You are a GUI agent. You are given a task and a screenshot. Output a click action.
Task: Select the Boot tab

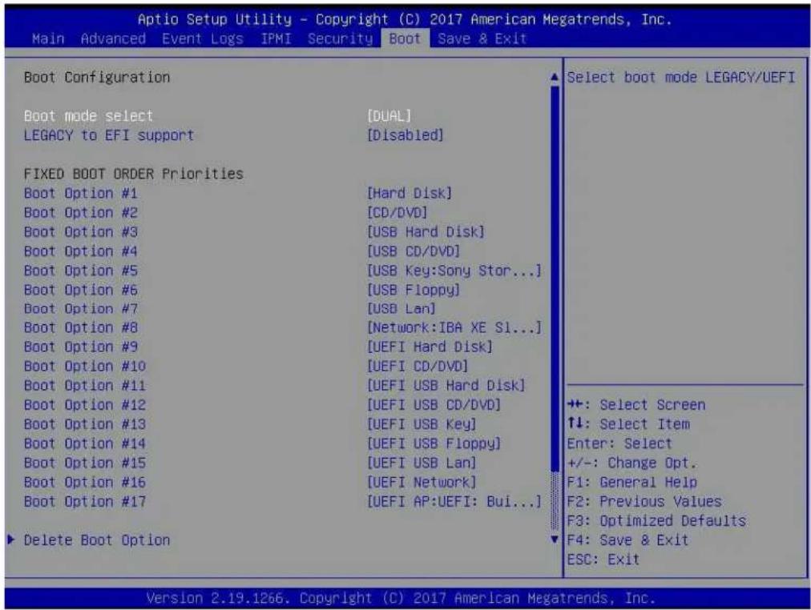(405, 38)
